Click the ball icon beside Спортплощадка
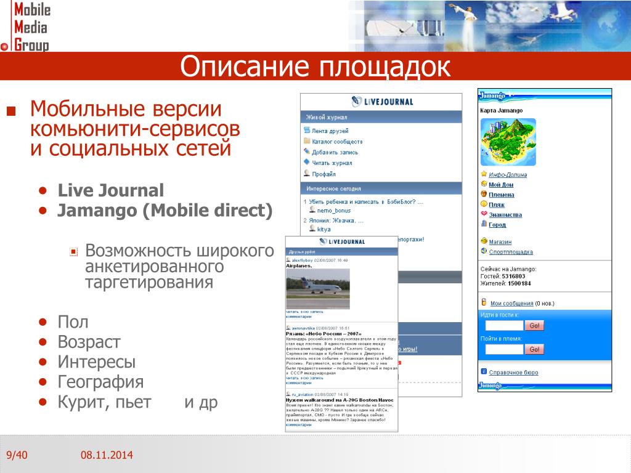The image size is (631, 473). coord(484,251)
